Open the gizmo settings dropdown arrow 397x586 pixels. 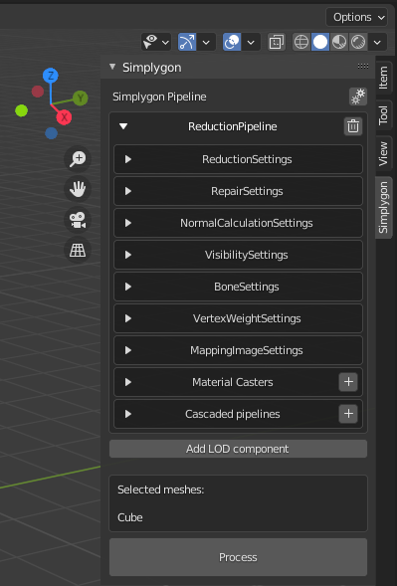coord(206,42)
